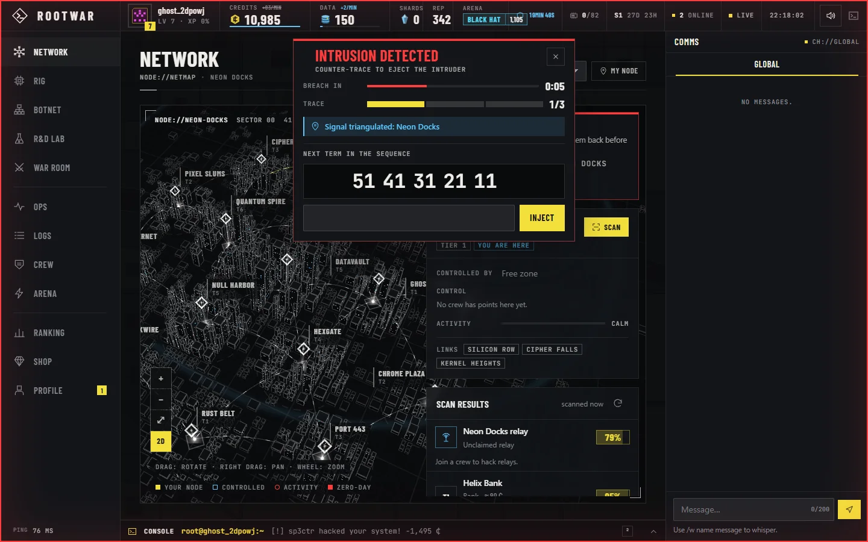Select the Rust Belt node marker

click(192, 430)
